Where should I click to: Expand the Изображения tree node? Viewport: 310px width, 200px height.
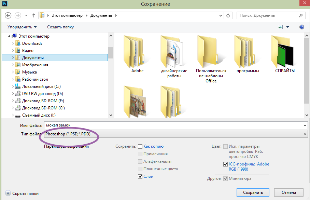13,65
